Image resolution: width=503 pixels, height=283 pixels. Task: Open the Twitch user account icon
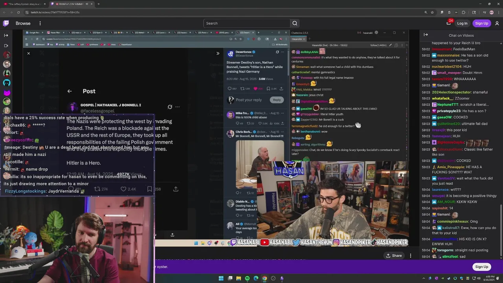pos(497,23)
